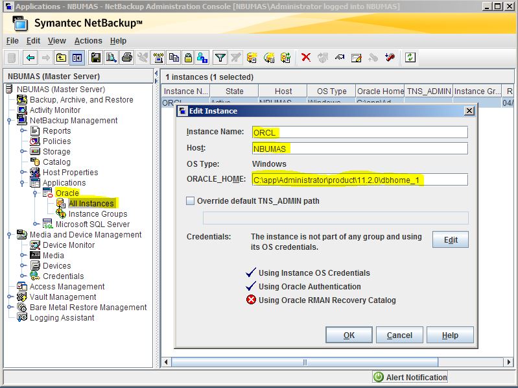Click the Alert Notification power icon
518x388 pixels.
378,377
